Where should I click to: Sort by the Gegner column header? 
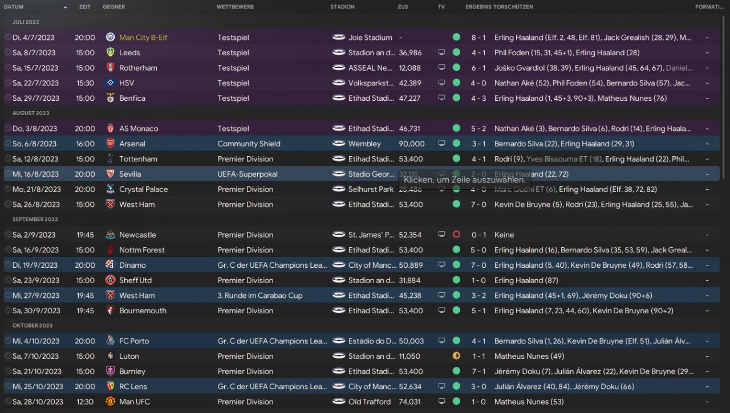tap(113, 7)
